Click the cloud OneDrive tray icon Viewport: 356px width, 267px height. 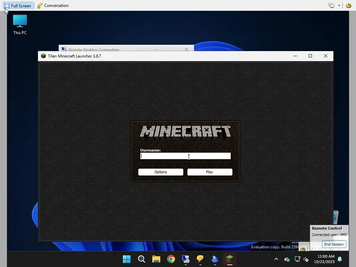pos(287,259)
